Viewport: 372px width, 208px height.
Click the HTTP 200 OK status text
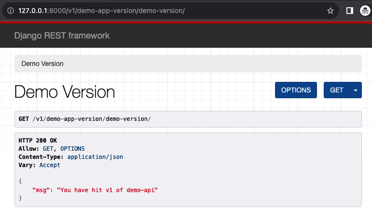tap(38, 141)
